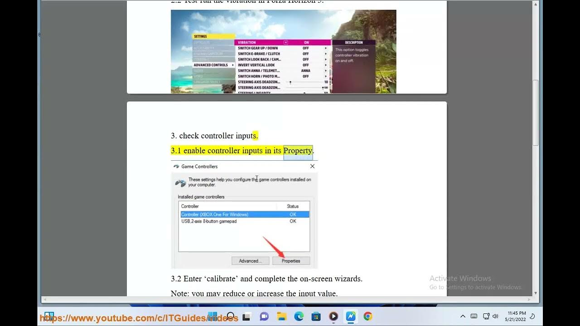580x326 pixels.
Task: Click the vertical scrollbar thumb
Action: pos(536,112)
